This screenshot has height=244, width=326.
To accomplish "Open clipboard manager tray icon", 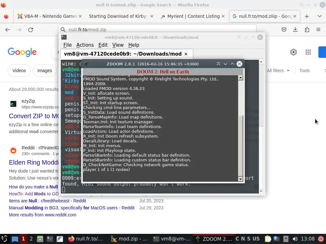I will tap(268, 239).
